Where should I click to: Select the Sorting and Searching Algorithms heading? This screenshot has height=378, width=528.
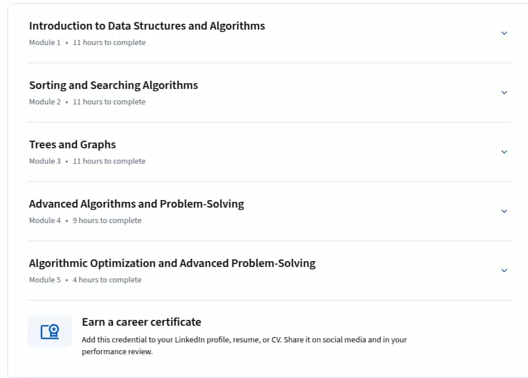(113, 85)
